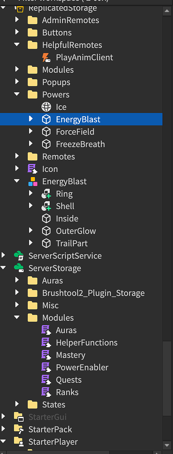173x454 pixels.
Task: Click the PlayAnimClient remote event icon
Action: [x=46, y=57]
